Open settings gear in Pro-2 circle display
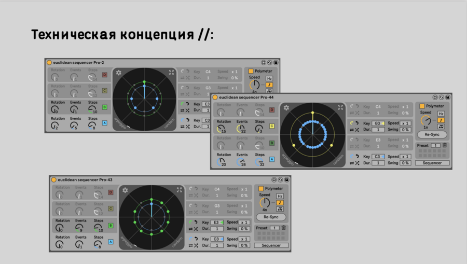Viewport: 467px width, 264px height. [118, 73]
